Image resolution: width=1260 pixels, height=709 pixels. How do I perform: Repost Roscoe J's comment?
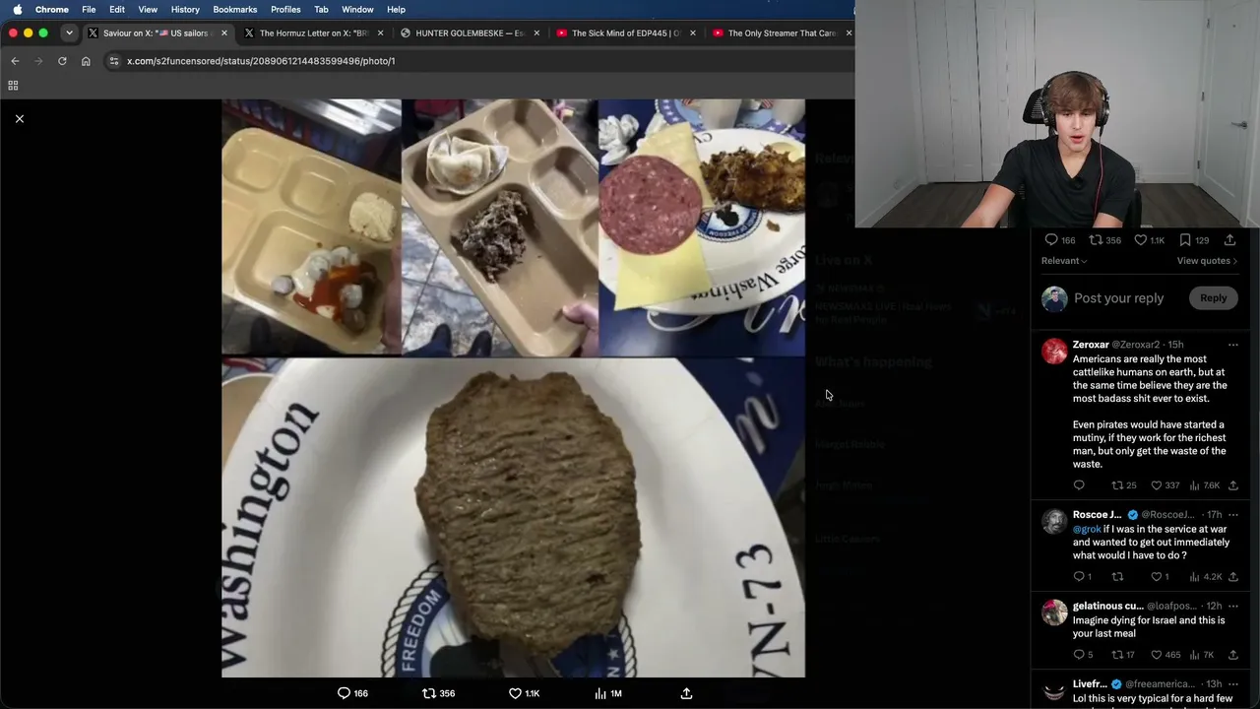(1117, 577)
